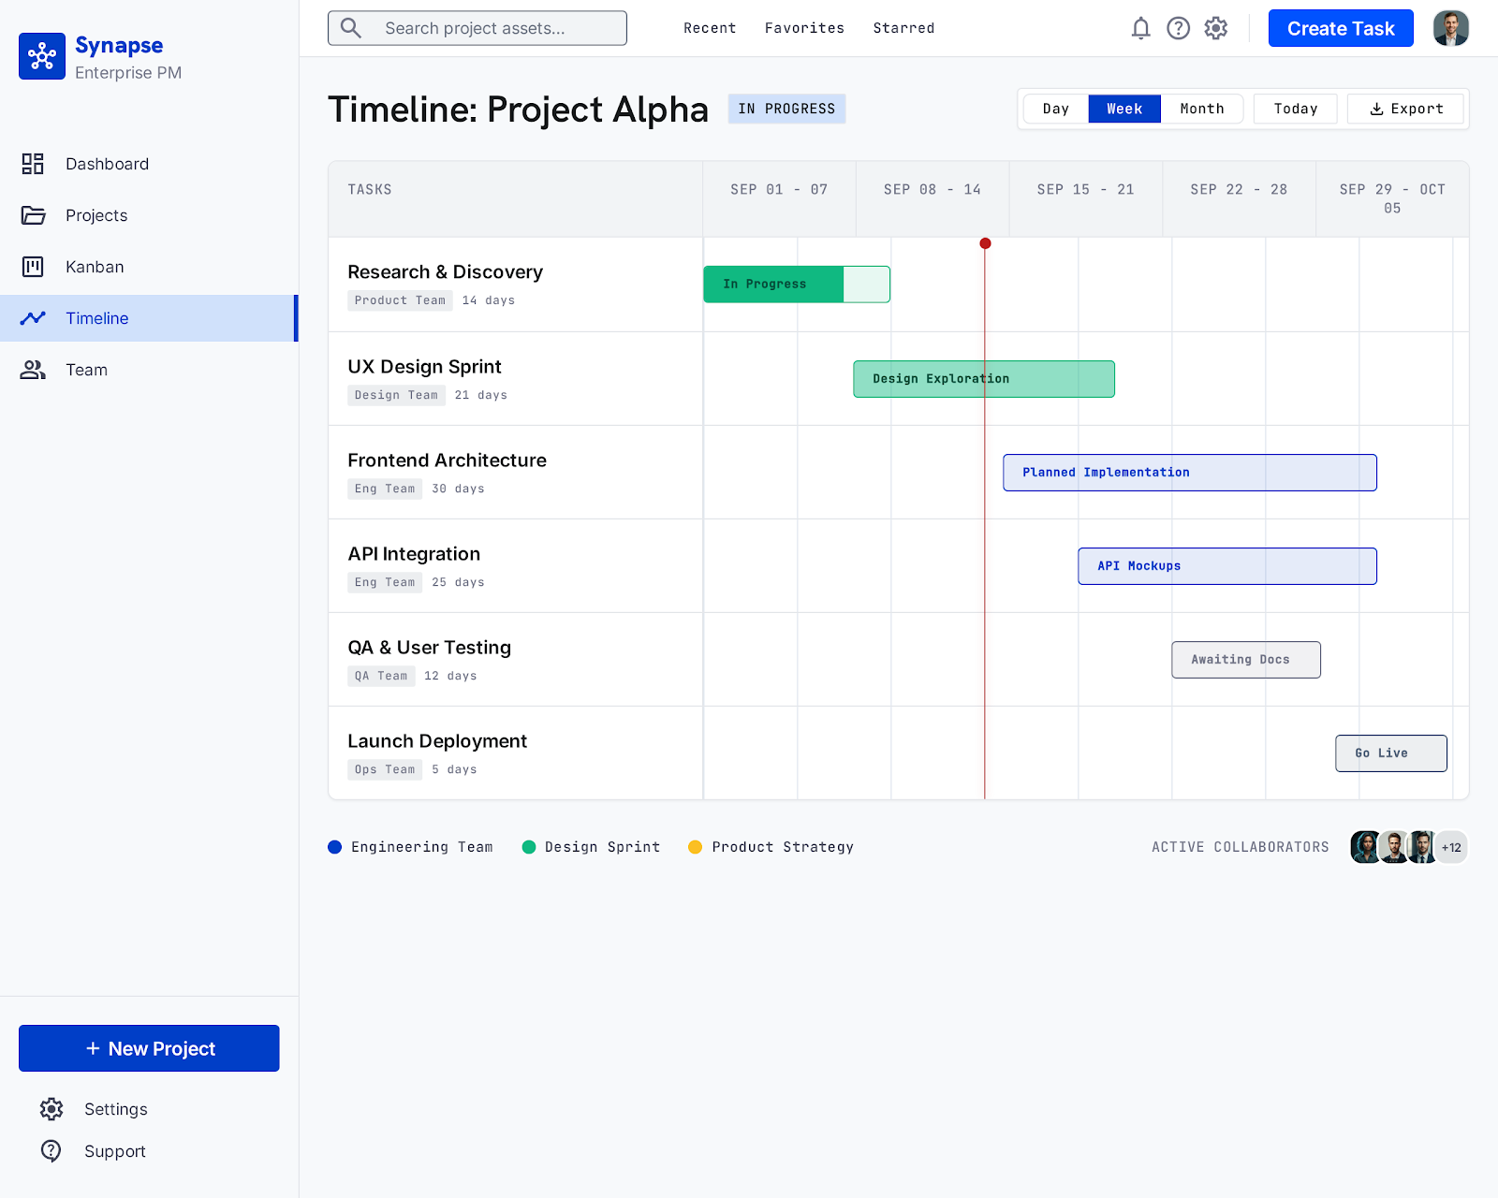Select the Planned Implementation bar
The height and width of the screenshot is (1198, 1498).
(x=1190, y=473)
